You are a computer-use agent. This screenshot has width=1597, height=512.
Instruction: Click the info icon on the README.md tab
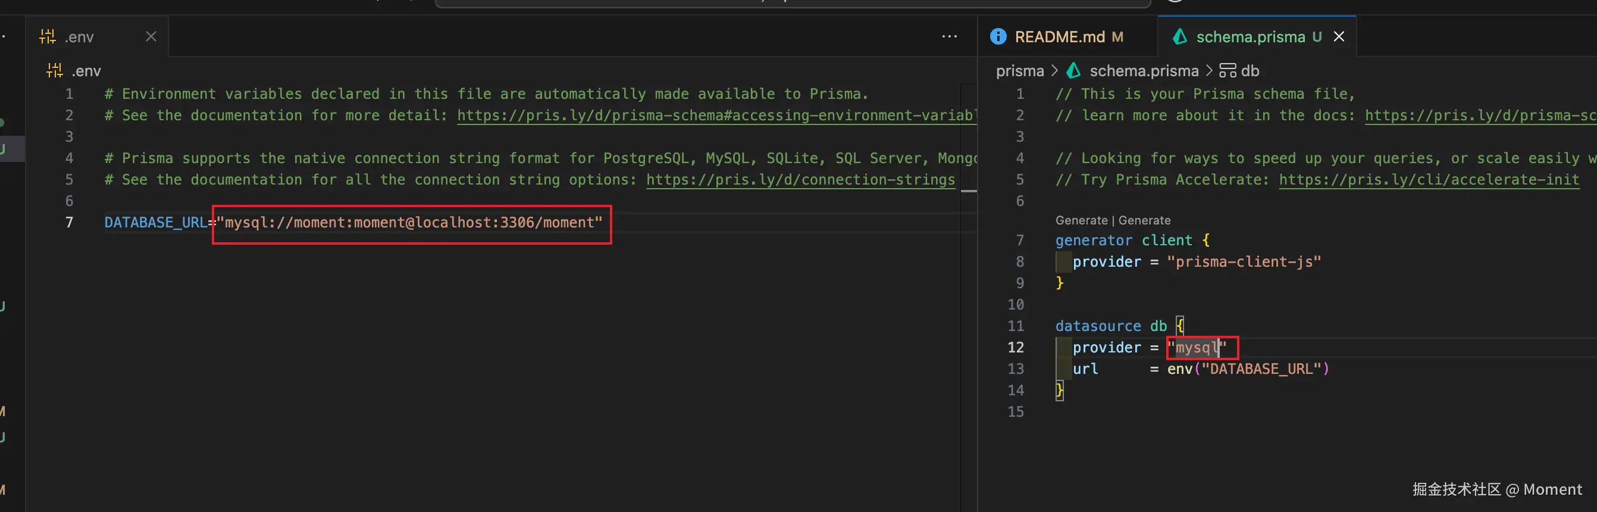(x=998, y=37)
